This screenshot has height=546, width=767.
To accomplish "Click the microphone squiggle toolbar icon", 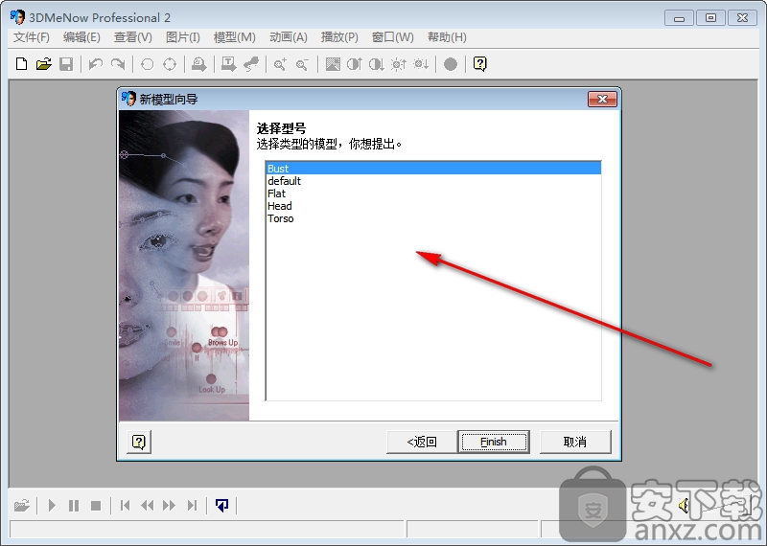I will pos(251,64).
